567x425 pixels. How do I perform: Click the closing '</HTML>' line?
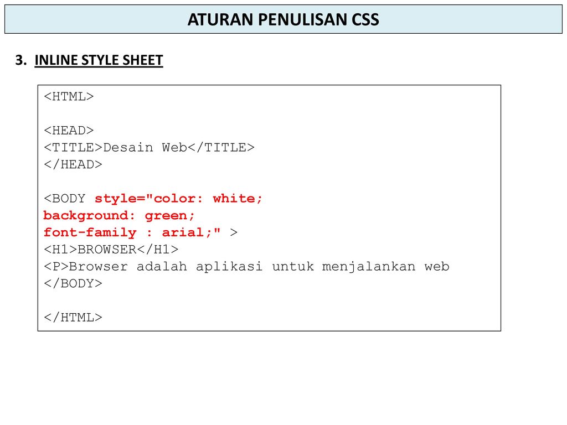pyautogui.click(x=73, y=317)
